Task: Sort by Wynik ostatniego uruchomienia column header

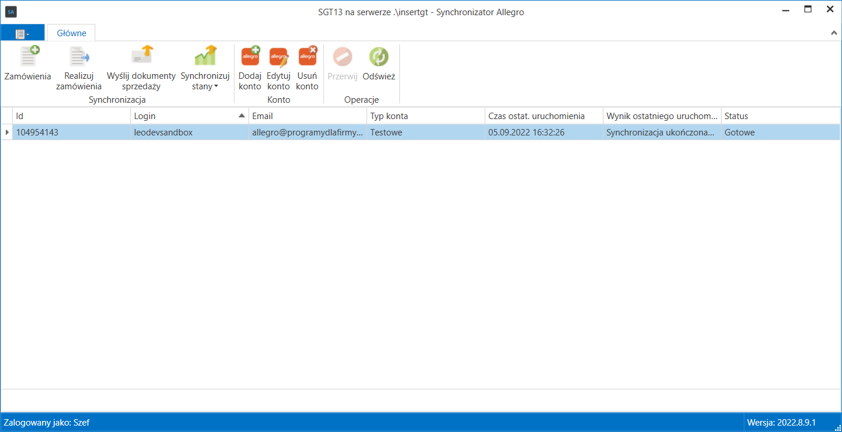Action: [x=662, y=116]
